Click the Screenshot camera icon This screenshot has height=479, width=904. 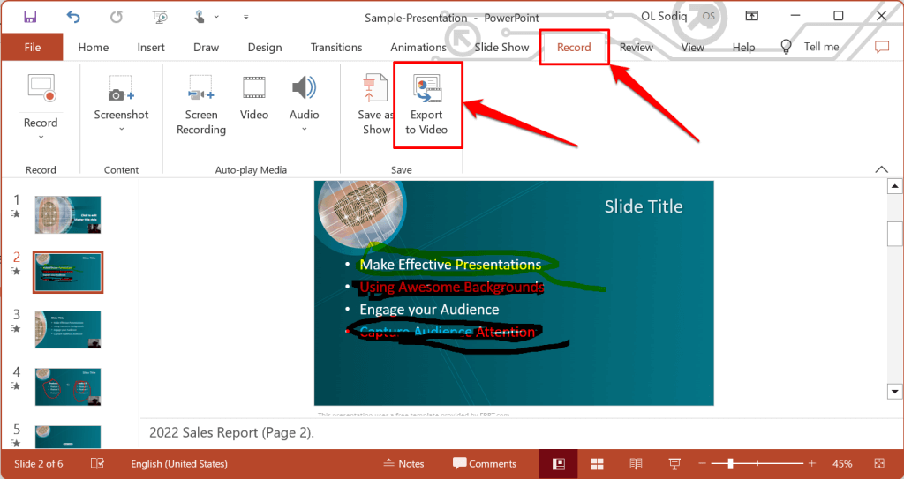pyautogui.click(x=121, y=88)
